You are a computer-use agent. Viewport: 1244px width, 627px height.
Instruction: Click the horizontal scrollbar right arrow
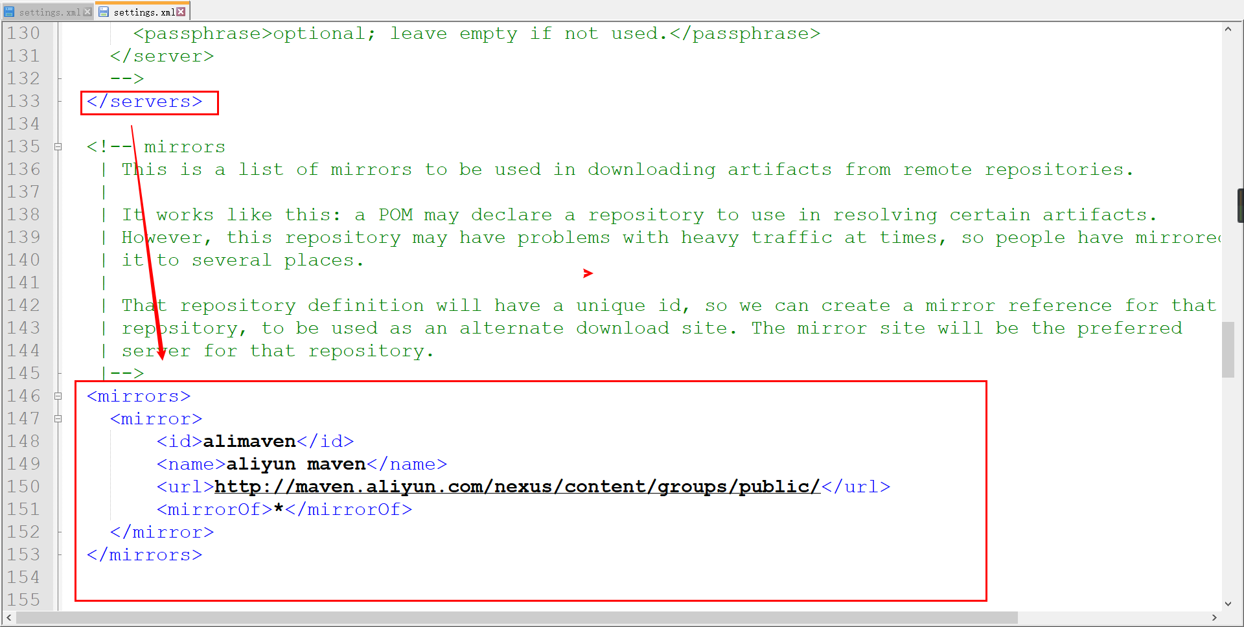coord(1215,618)
